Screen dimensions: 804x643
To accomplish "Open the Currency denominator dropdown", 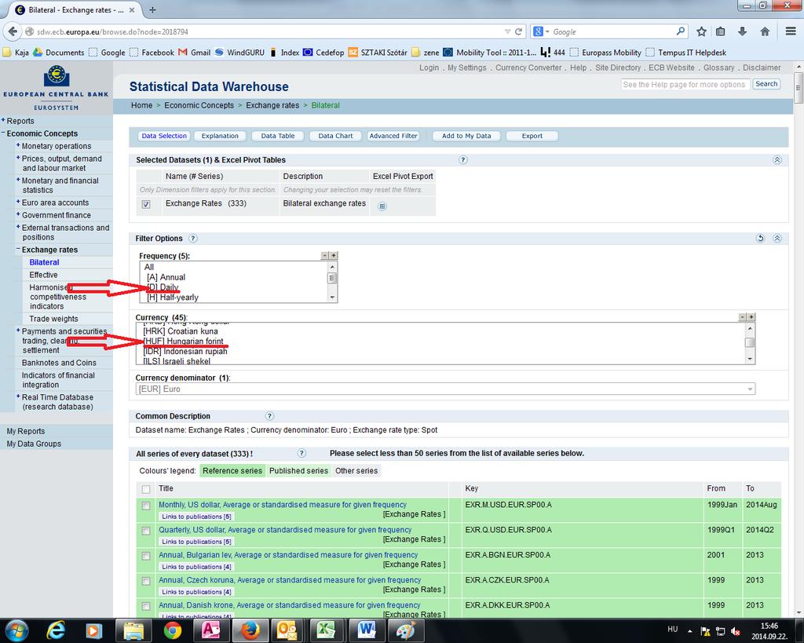I will [445, 389].
